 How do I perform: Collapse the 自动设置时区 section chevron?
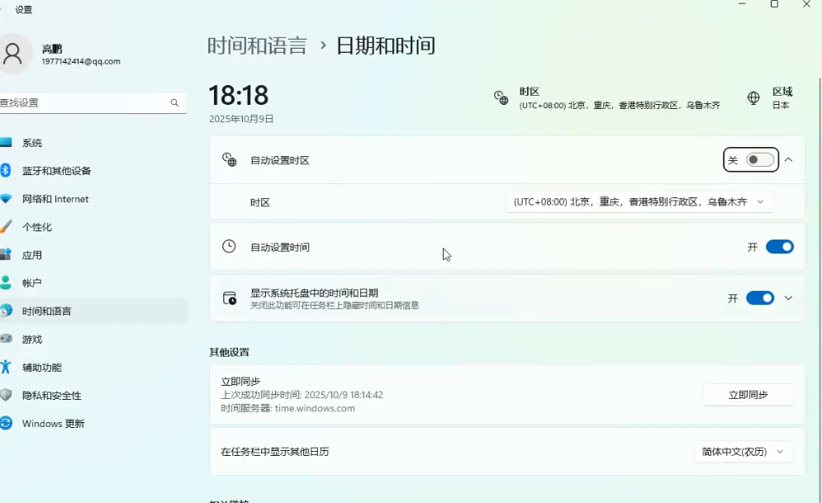coord(788,160)
